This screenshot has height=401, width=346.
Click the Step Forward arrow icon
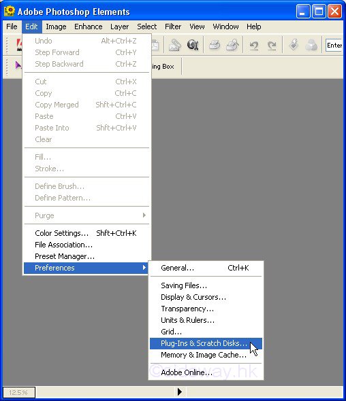(x=272, y=46)
